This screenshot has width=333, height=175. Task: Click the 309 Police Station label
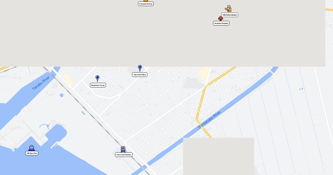(230, 15)
